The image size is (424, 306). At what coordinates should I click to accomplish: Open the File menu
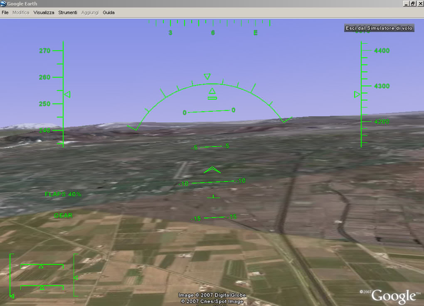[5, 12]
